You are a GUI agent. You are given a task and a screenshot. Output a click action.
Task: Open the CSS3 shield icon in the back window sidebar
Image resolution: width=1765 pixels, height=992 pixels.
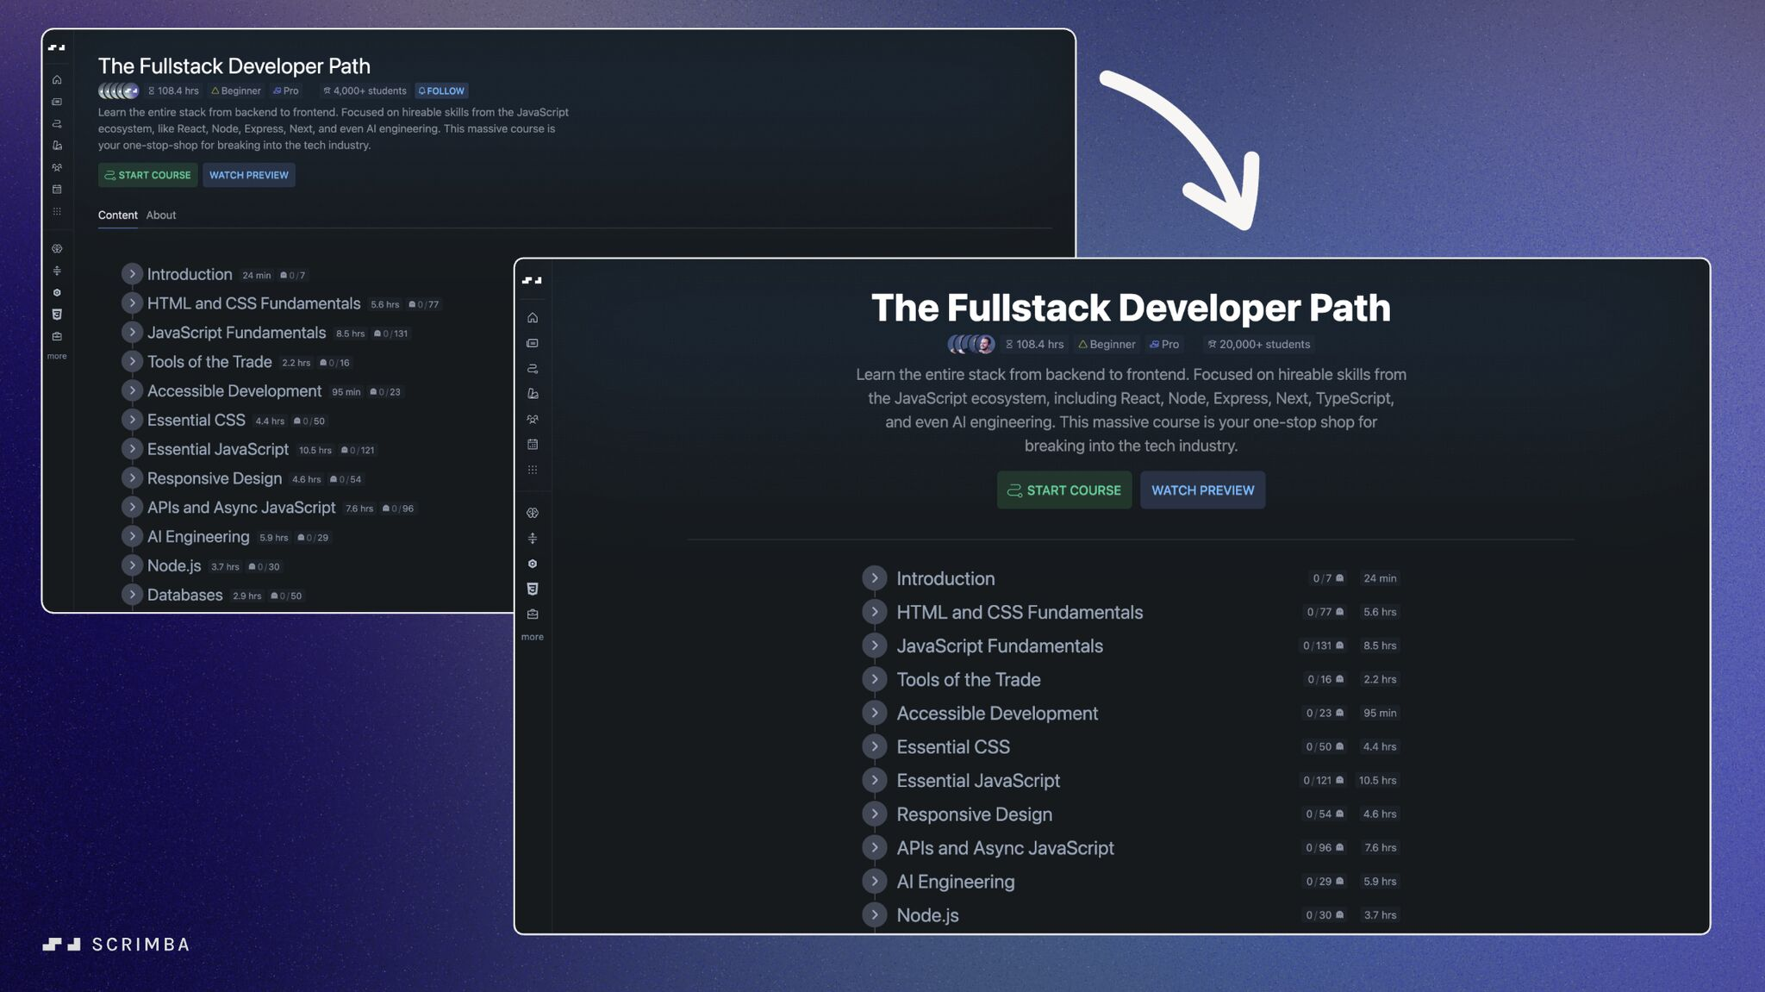[57, 315]
